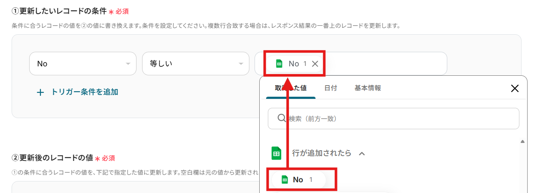The image size is (540, 193).
Task: Click the scroll-up arrow of the popup list
Action: 522,142
